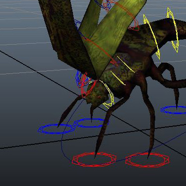Pick the blue control curve at the wing root
The image size is (186, 186).
point(78,26)
